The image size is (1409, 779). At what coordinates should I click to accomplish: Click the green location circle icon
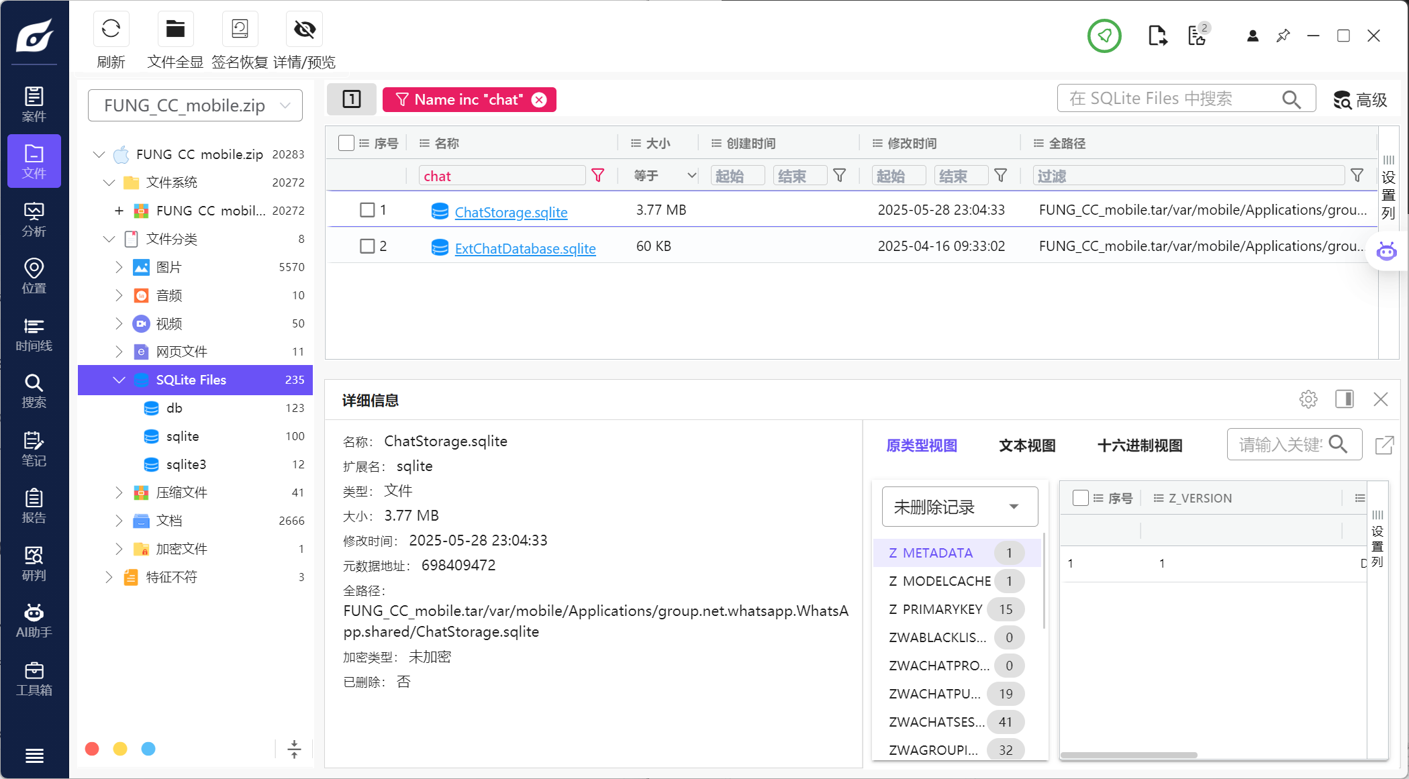[1104, 36]
